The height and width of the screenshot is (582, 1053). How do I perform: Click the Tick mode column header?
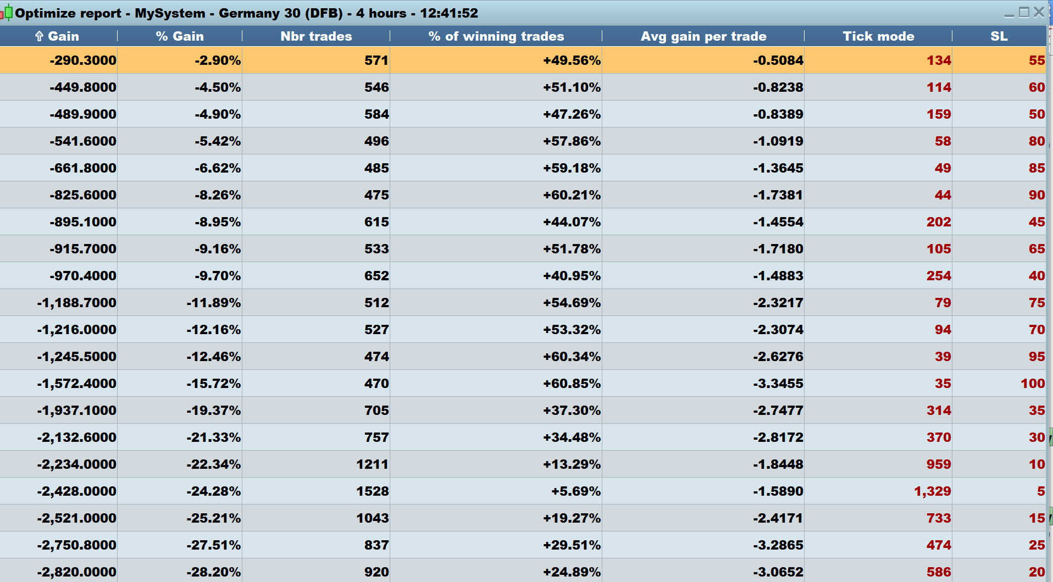pyautogui.click(x=878, y=36)
